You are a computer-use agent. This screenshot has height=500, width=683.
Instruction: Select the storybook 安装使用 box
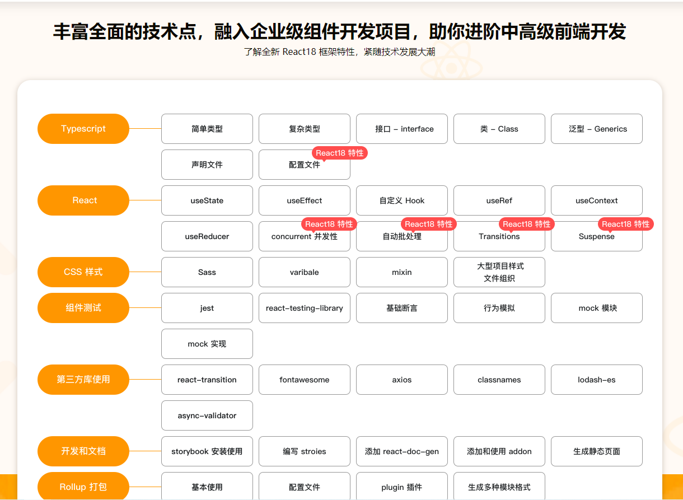207,451
